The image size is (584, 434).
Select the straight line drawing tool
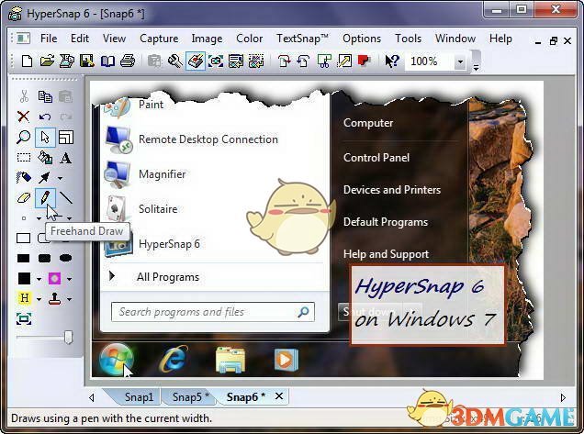(66, 197)
